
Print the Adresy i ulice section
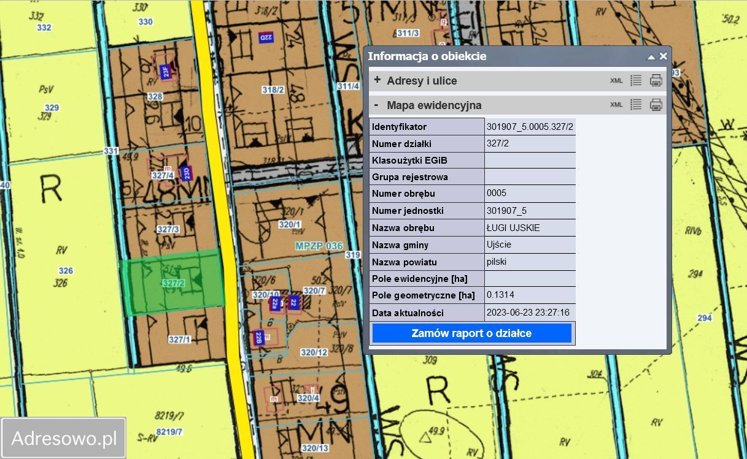656,80
